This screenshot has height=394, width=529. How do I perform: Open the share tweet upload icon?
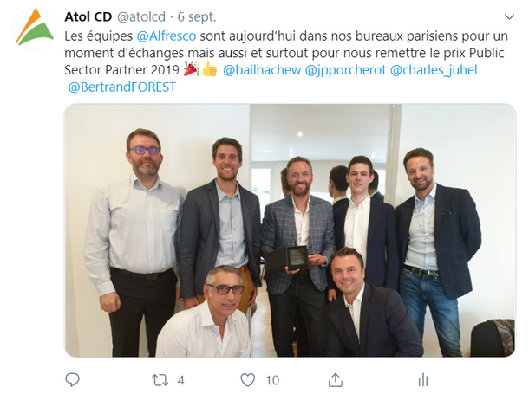pos(336,380)
